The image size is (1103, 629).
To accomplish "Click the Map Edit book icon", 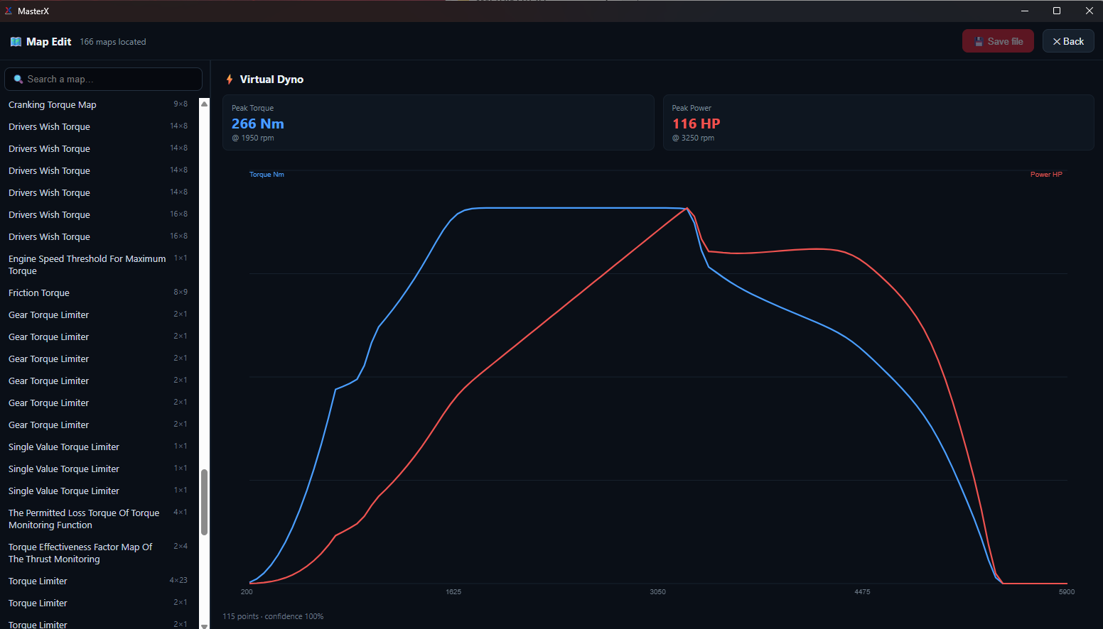I will coord(16,42).
